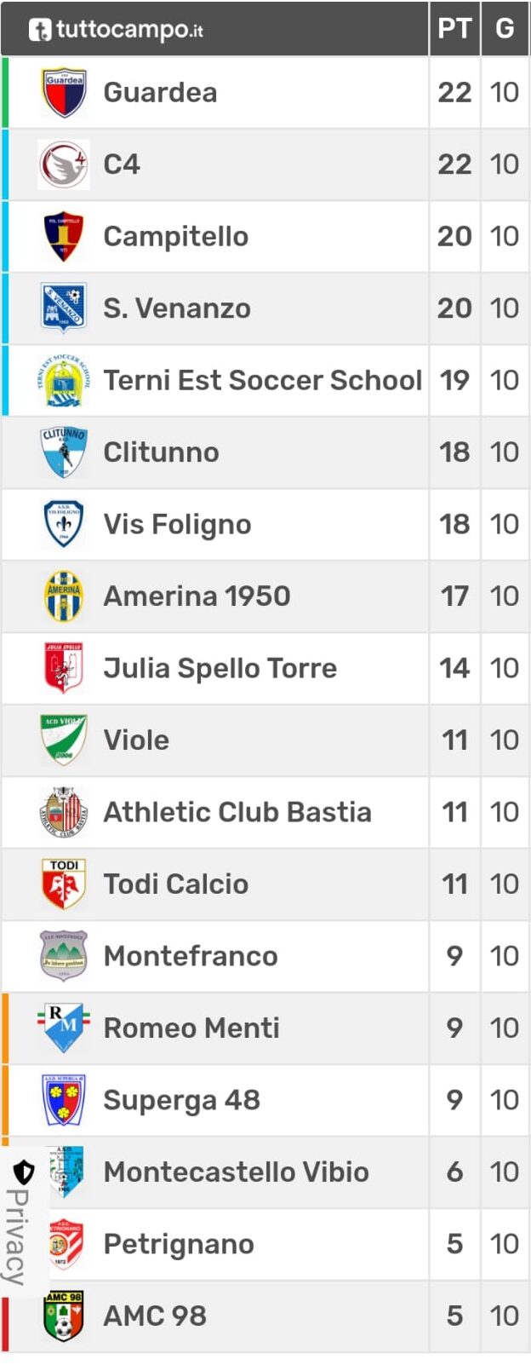531x1365 pixels.
Task: Select the Romeo Menti row name
Action: [x=191, y=1028]
